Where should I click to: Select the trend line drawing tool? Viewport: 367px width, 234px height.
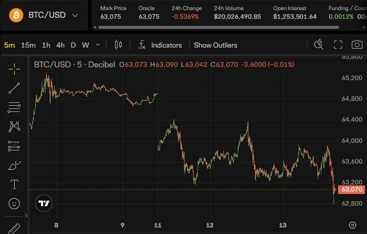tap(14, 88)
